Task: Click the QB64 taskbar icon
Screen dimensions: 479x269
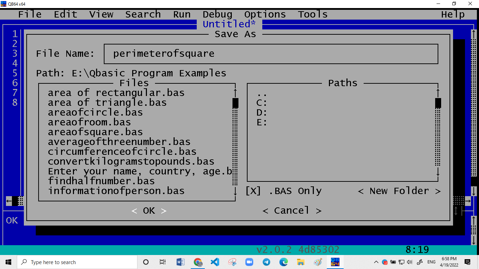Action: [x=335, y=262]
